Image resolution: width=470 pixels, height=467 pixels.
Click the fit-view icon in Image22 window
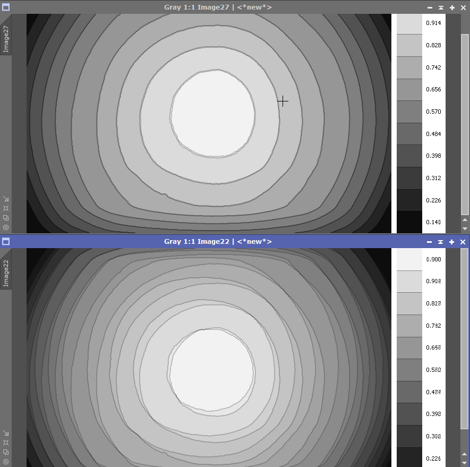coord(6,442)
